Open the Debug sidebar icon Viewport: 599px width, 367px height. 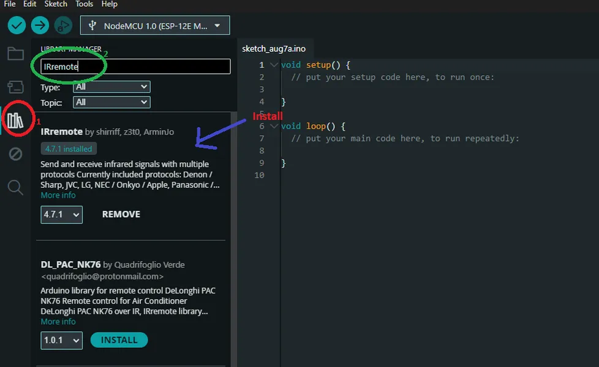click(16, 154)
